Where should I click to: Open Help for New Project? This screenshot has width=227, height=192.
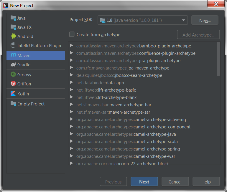coord(206,182)
